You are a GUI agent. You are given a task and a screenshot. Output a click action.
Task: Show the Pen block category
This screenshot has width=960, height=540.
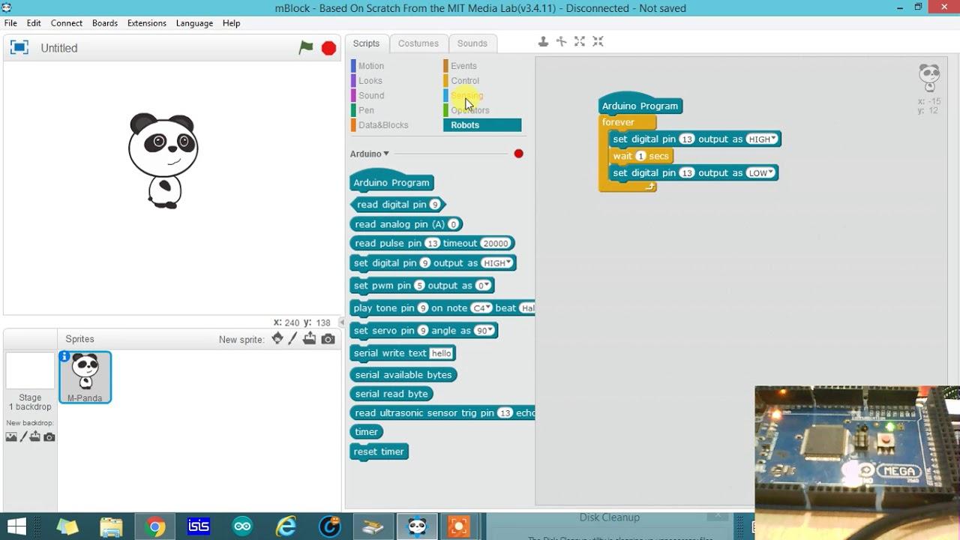pyautogui.click(x=366, y=110)
